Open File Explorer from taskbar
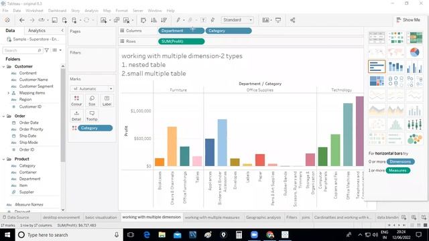The height and width of the screenshot is (241, 429). pos(162,235)
